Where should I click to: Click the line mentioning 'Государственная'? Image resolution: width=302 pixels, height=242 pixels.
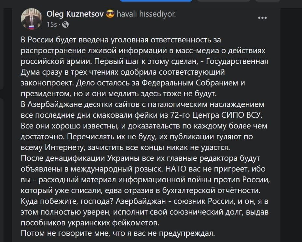[x=144, y=61]
